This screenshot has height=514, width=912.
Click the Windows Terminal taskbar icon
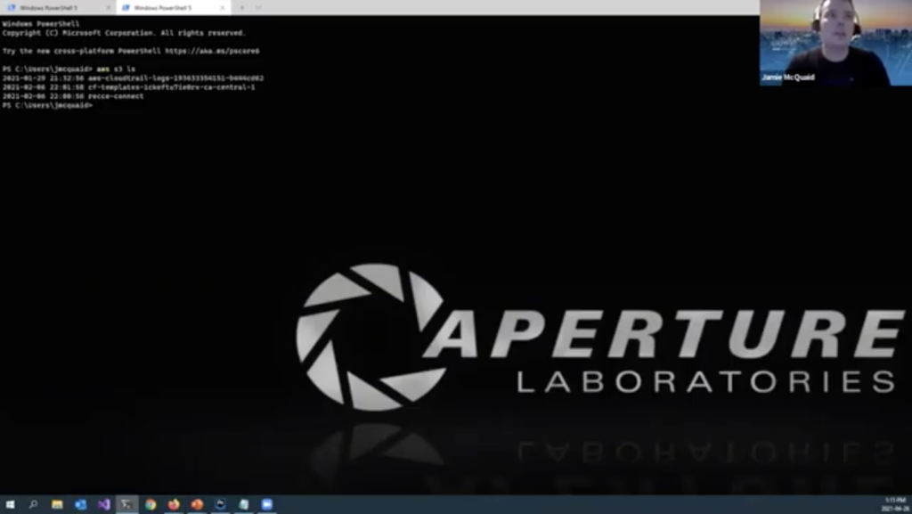click(x=126, y=504)
